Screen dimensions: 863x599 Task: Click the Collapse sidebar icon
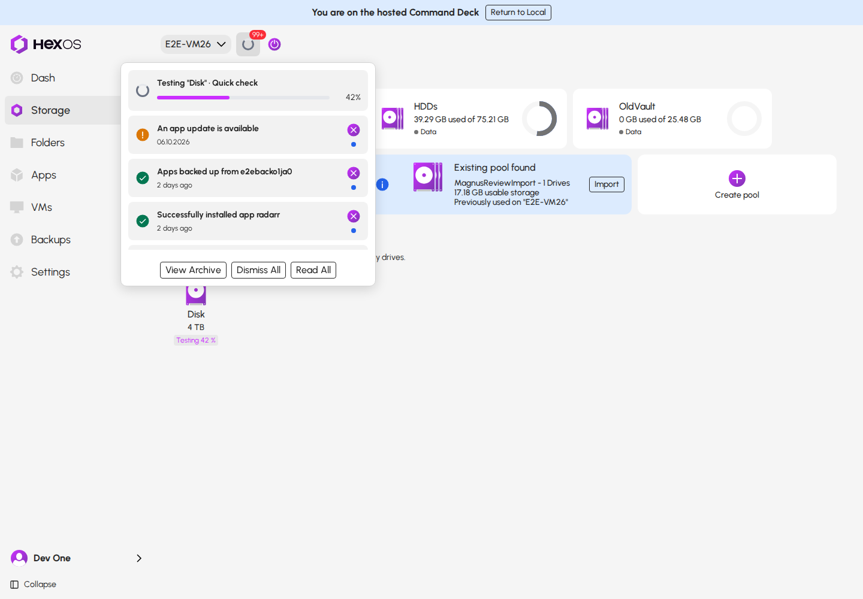pos(14,585)
